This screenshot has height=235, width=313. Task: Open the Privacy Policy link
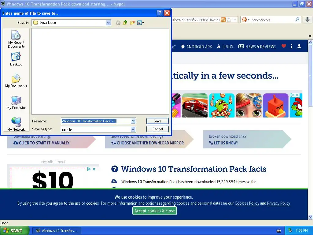click(x=278, y=203)
